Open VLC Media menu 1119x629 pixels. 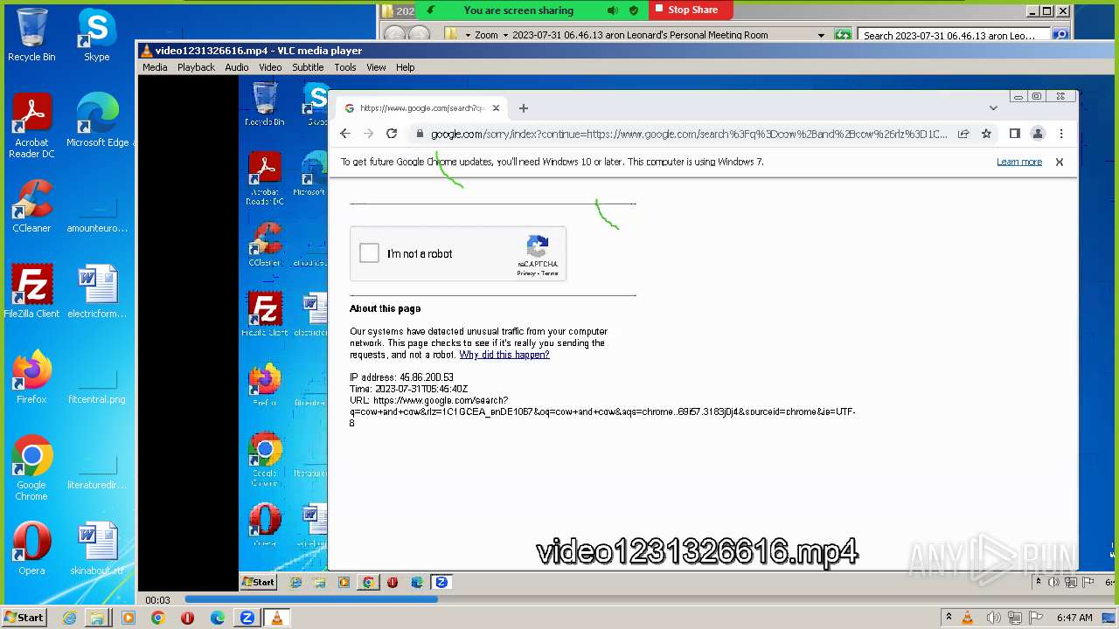(155, 67)
